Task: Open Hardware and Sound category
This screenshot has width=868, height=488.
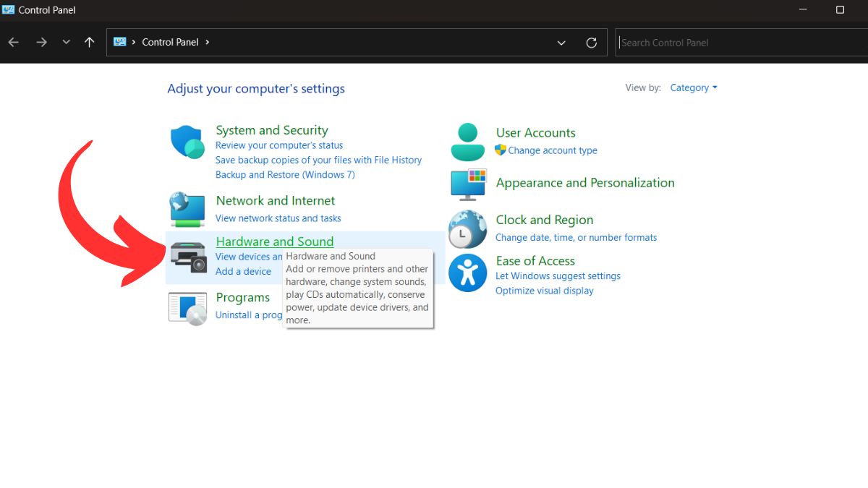Action: 275,241
